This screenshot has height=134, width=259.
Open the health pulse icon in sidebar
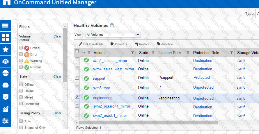(x=6, y=73)
